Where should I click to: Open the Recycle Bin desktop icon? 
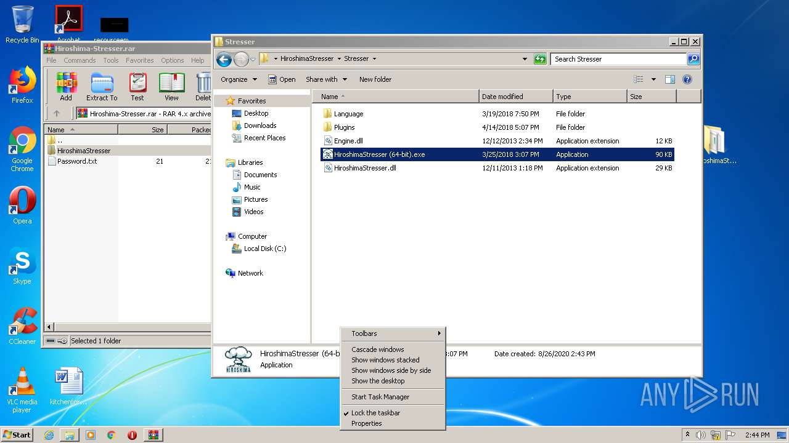[22, 25]
